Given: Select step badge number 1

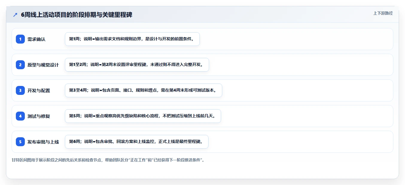Looking at the screenshot, I should 20,39.
